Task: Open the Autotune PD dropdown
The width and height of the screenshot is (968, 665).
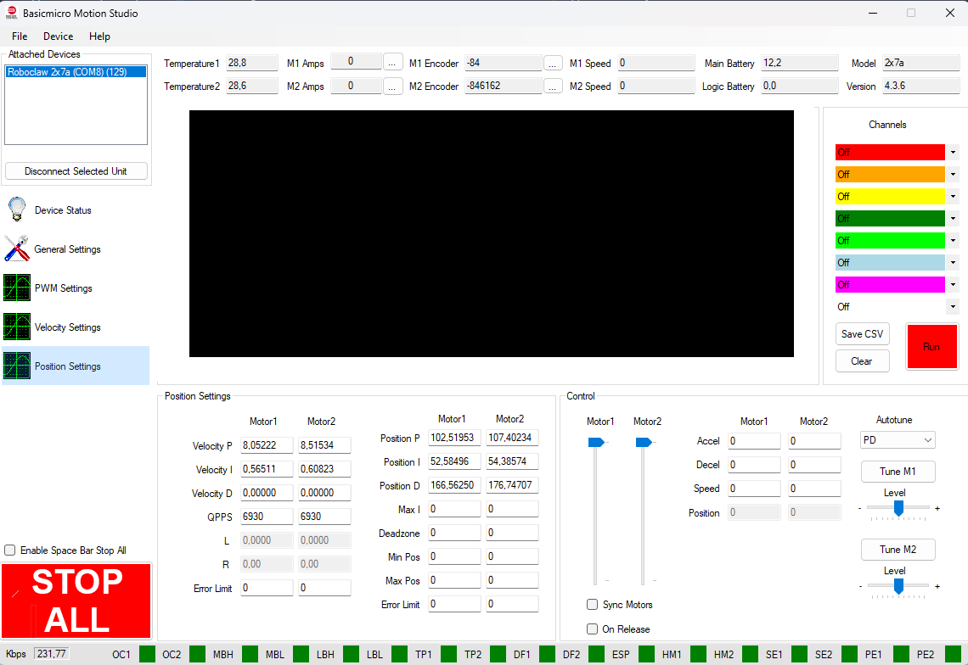Action: [x=898, y=440]
